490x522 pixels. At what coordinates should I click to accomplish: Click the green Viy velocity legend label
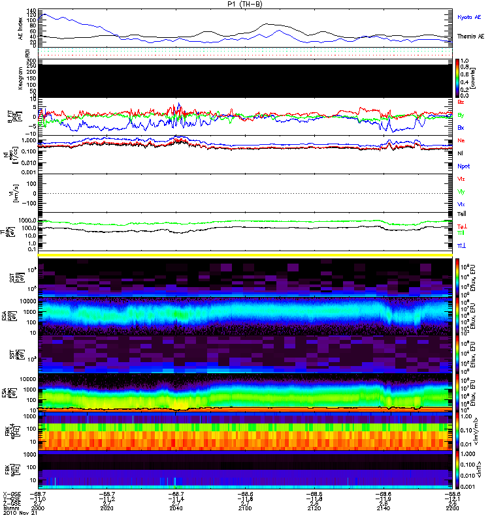pos(461,192)
